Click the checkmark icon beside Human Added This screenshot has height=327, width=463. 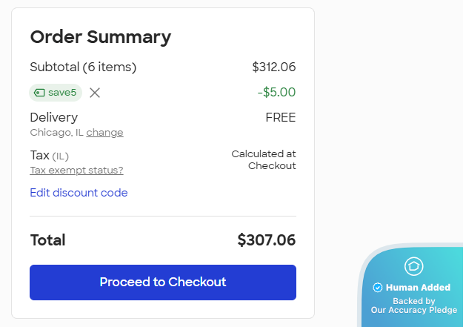378,288
